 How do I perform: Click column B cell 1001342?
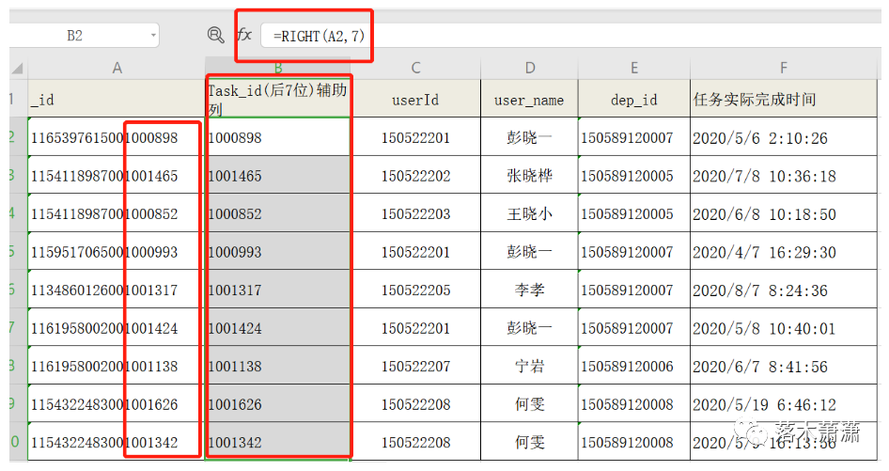click(x=278, y=442)
